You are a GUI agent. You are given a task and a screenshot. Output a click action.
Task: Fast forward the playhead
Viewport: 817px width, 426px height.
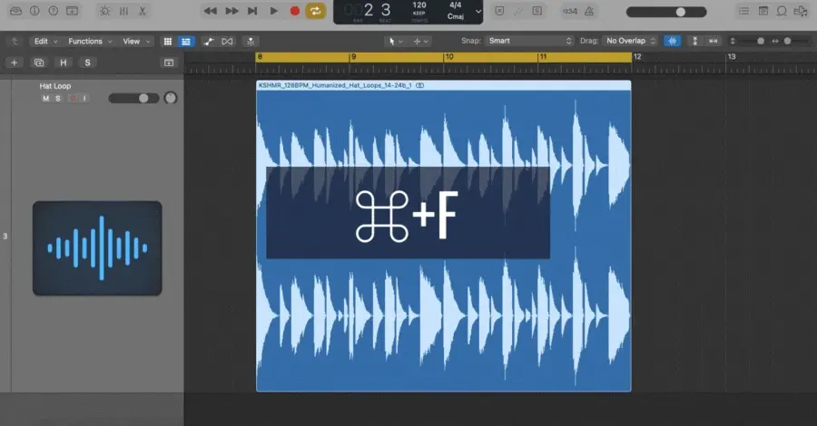click(231, 11)
